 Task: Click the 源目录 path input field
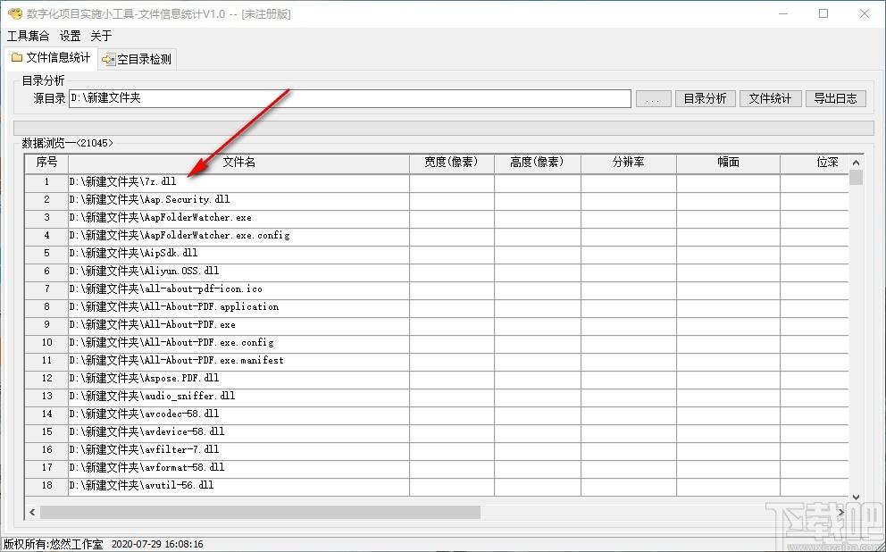350,98
